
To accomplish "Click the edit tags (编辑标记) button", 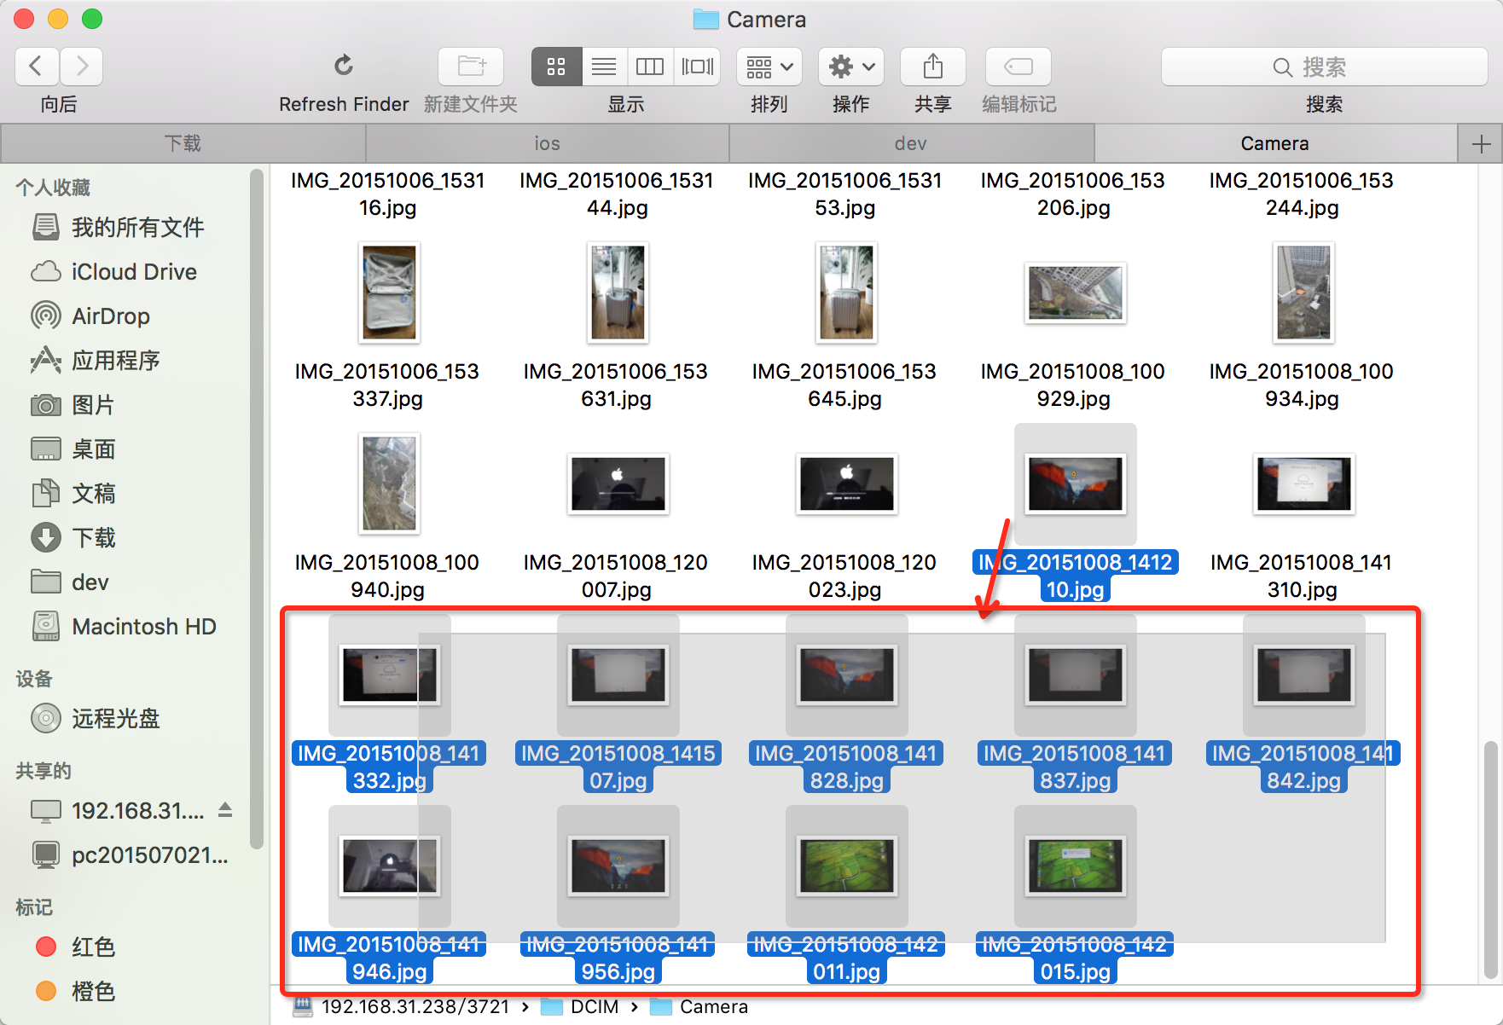I will tap(1018, 67).
